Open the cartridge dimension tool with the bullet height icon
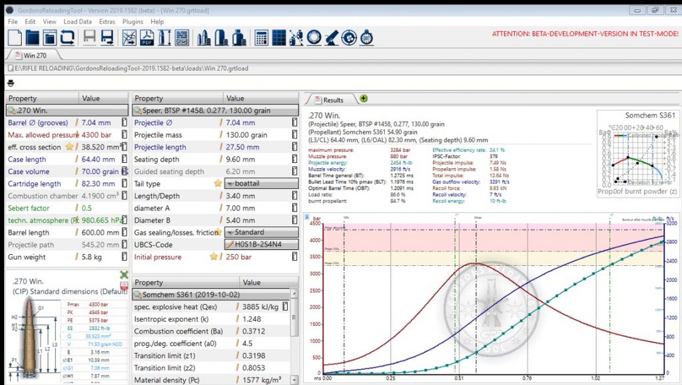 pyautogui.click(x=165, y=38)
